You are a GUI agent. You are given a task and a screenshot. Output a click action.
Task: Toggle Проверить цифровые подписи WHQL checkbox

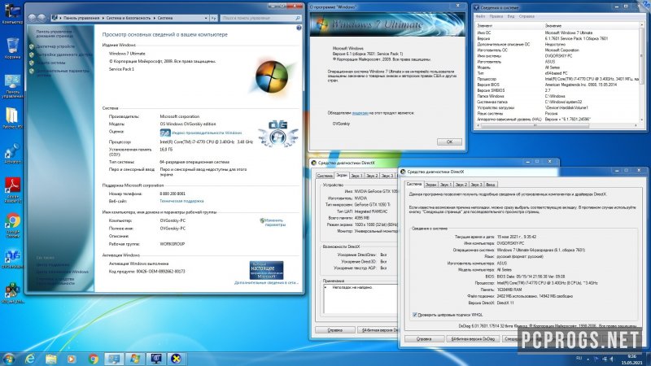pyautogui.click(x=415, y=315)
